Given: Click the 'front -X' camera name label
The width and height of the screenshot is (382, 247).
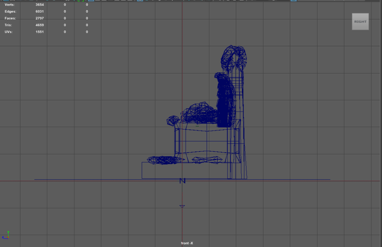Looking at the screenshot, I should tap(187, 243).
